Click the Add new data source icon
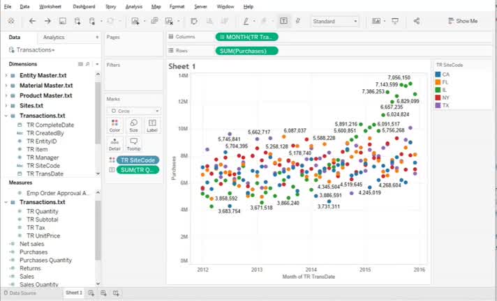 point(77,21)
